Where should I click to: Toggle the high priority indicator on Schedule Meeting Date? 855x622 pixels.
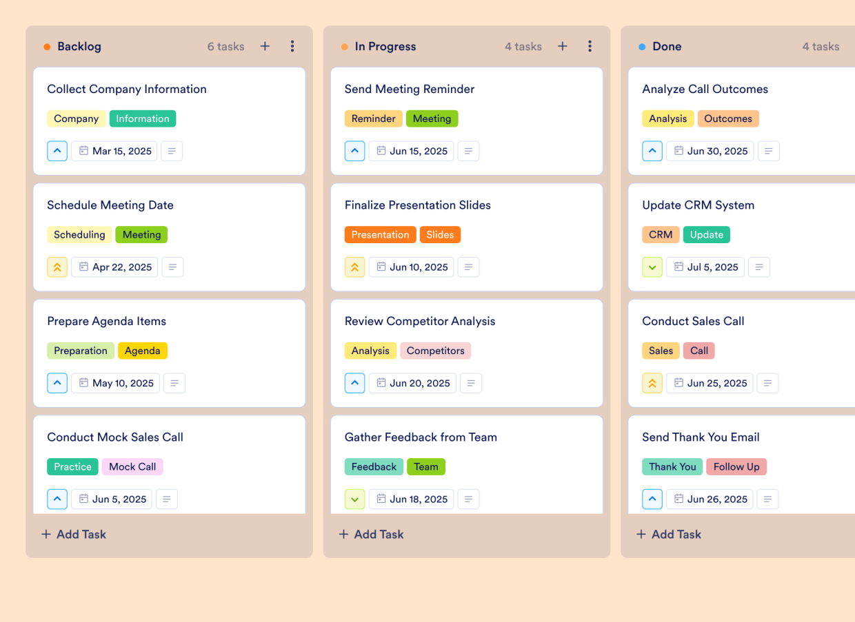(57, 267)
